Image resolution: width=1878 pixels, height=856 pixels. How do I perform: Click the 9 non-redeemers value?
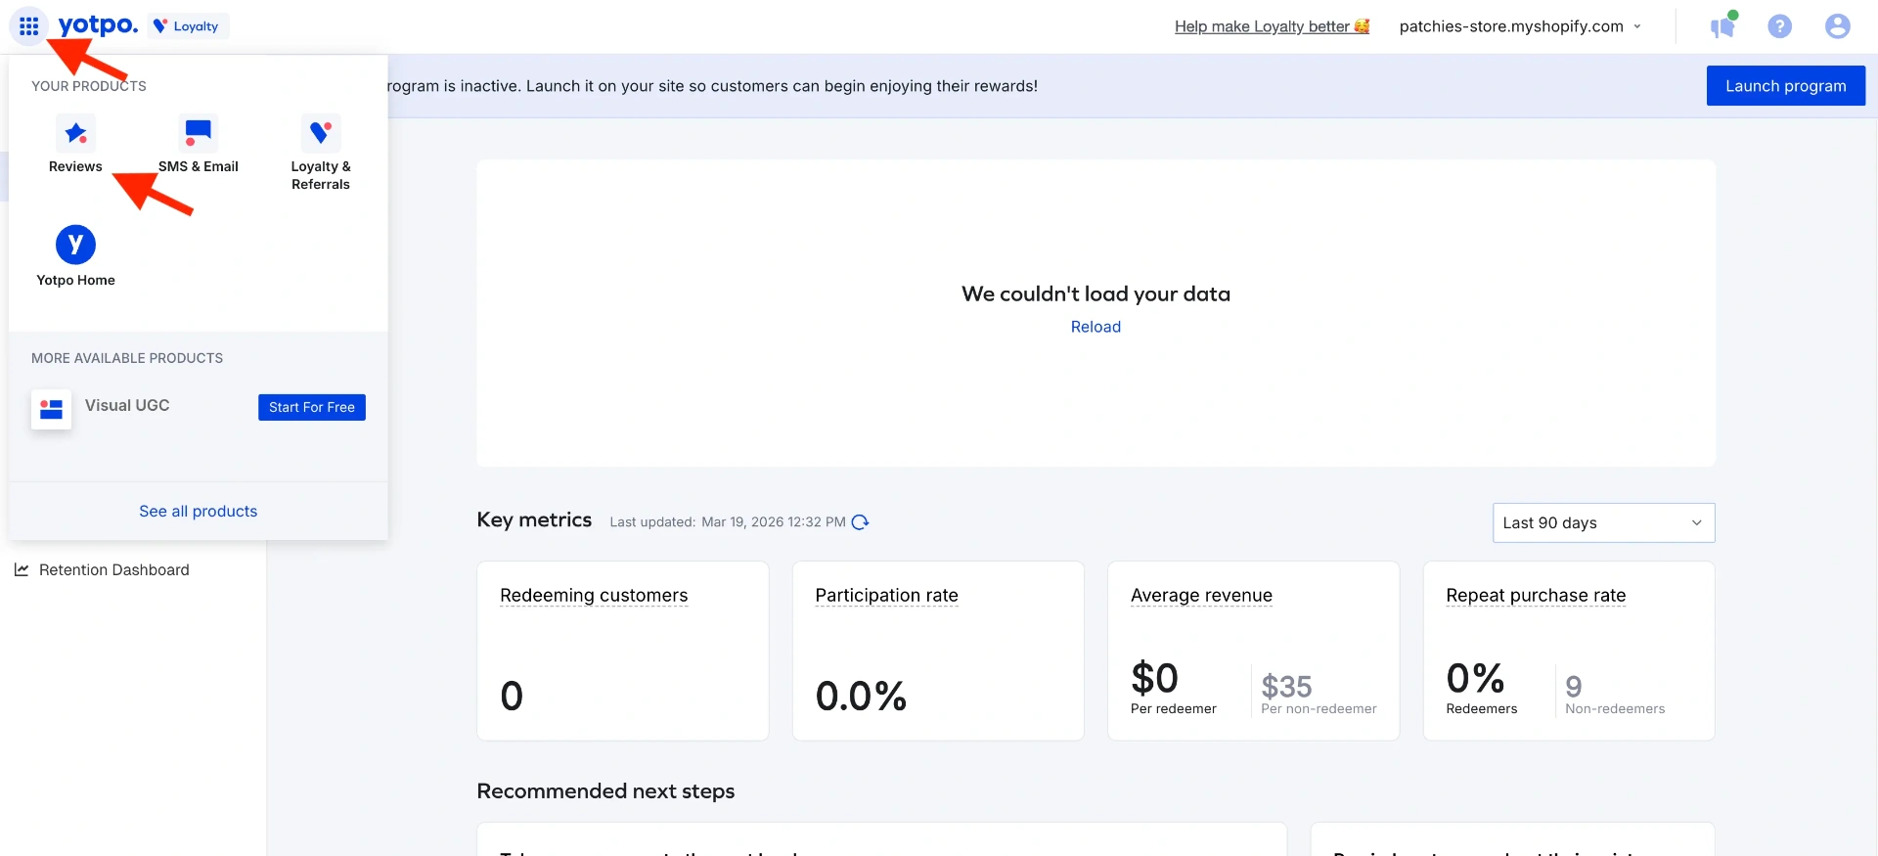point(1574,686)
